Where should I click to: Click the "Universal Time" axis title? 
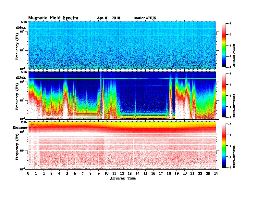click(x=122, y=178)
